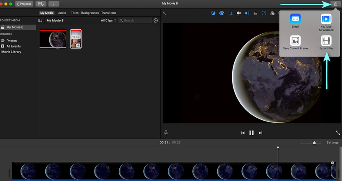Click the timeline playhead marker
The width and height of the screenshot is (342, 181).
(x=278, y=148)
